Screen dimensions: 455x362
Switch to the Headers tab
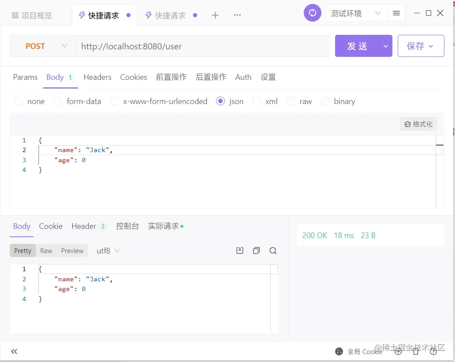(97, 77)
